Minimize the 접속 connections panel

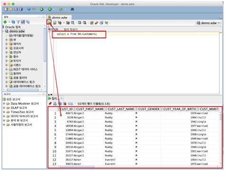click(x=39, y=17)
